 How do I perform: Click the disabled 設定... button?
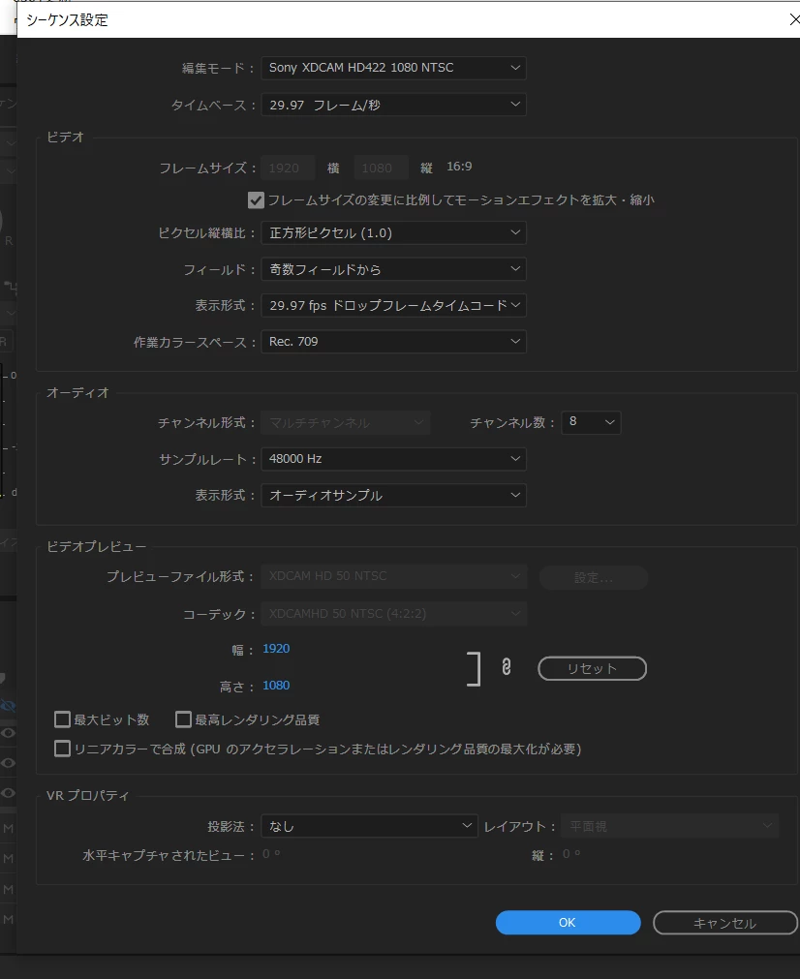[594, 577]
